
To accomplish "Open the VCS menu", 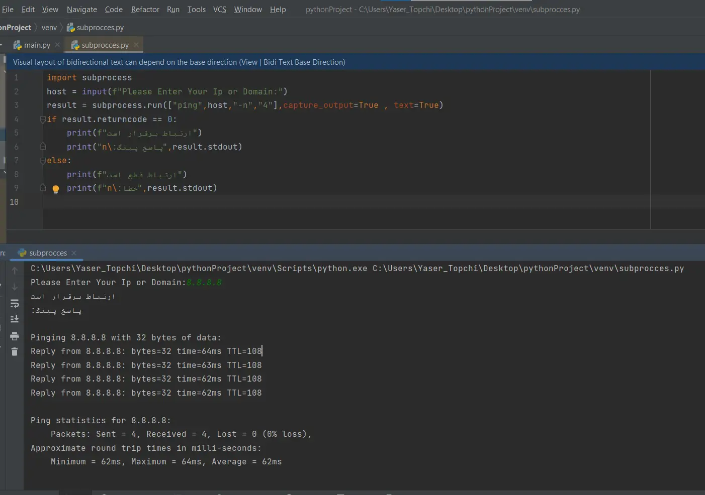I will [x=220, y=10].
